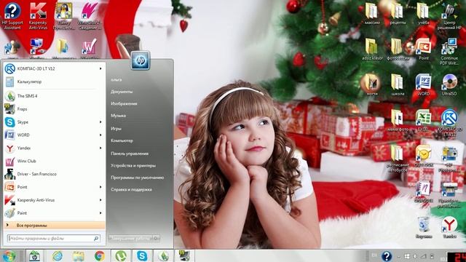Screen dimensions: 466x262
Task: Click the Fraps taskbar icon
Action: 184,255
